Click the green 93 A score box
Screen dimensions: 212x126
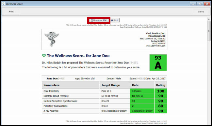158,63
